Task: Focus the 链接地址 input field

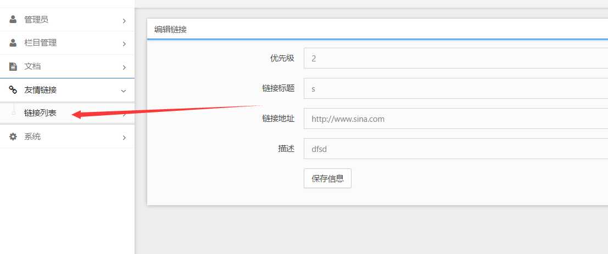Action: [456, 118]
